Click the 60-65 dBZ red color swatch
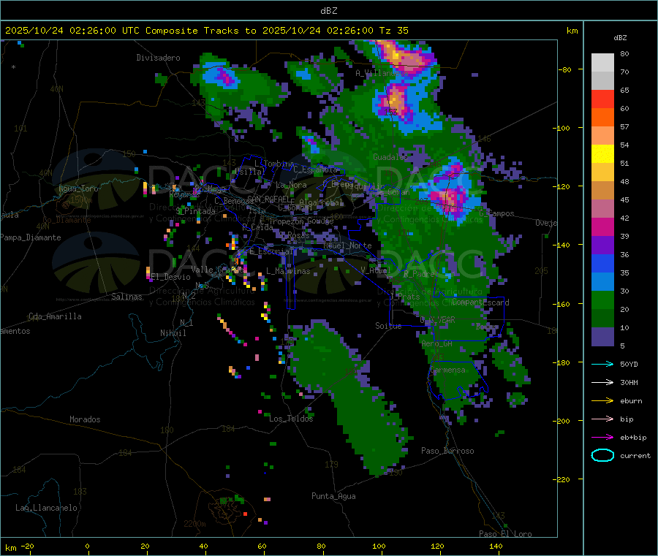The image size is (658, 556). click(x=602, y=99)
